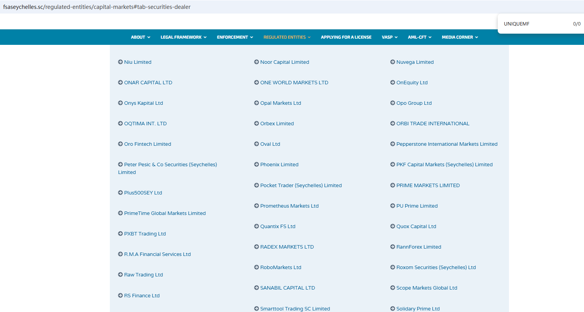Click the arrow icon before PU Prime Limited
584x312 pixels.
tap(393, 206)
